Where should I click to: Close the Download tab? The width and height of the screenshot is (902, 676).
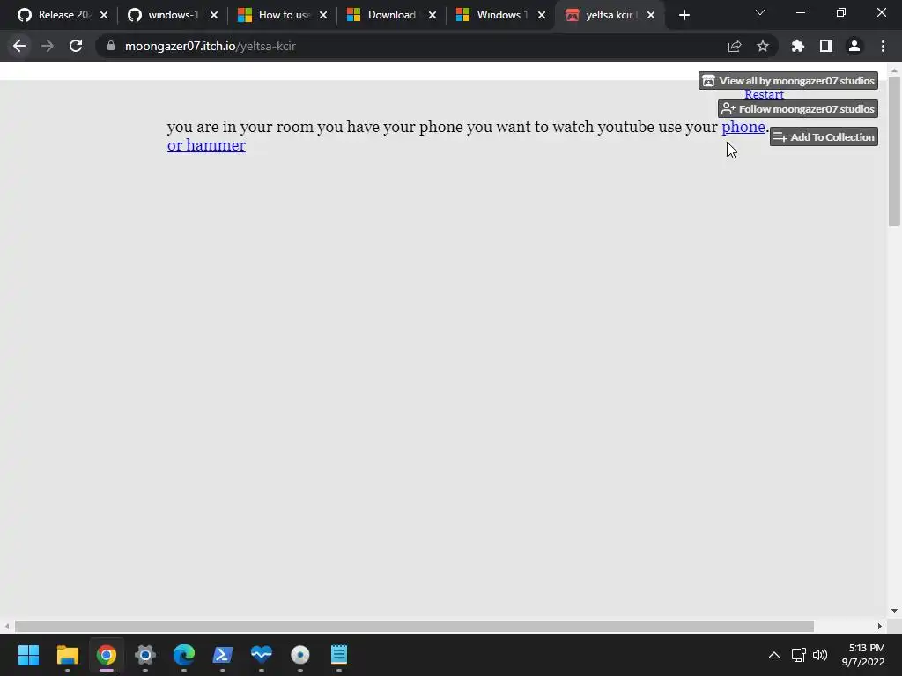pyautogui.click(x=433, y=15)
